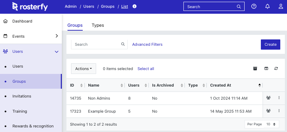Open the help question mark icon
The width and height of the screenshot is (287, 132).
click(254, 7)
